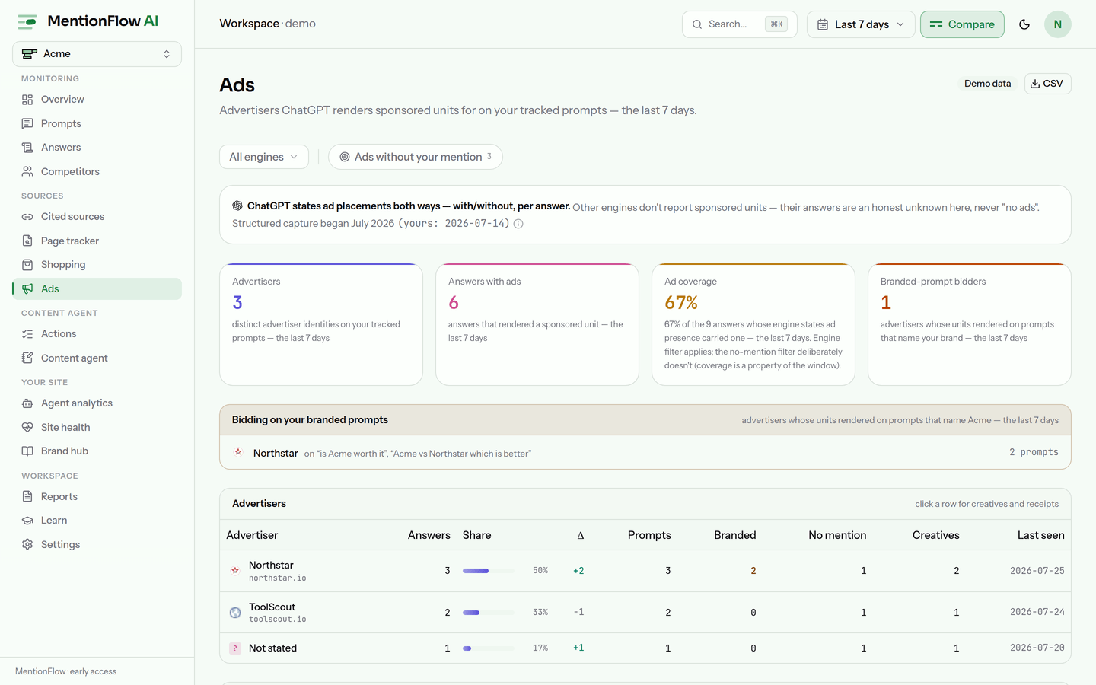Click ToolScout's 33% share bar

pyautogui.click(x=488, y=612)
